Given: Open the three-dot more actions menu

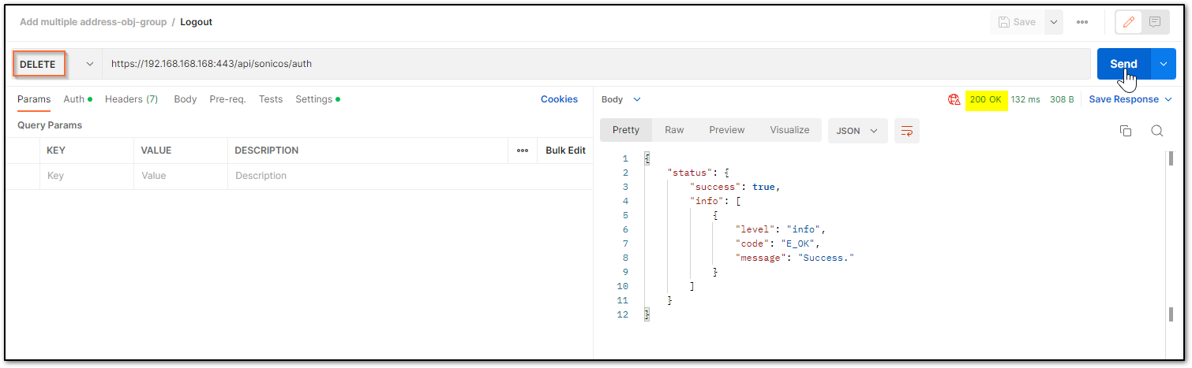Looking at the screenshot, I should coord(1082,22).
